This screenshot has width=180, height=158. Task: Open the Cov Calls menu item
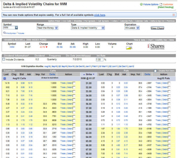tap(67, 21)
